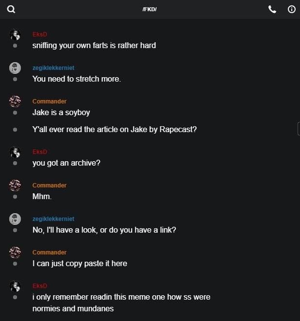Click status dot beside 'I can just copy paste it here'
The image size is (300, 321).
(15, 264)
